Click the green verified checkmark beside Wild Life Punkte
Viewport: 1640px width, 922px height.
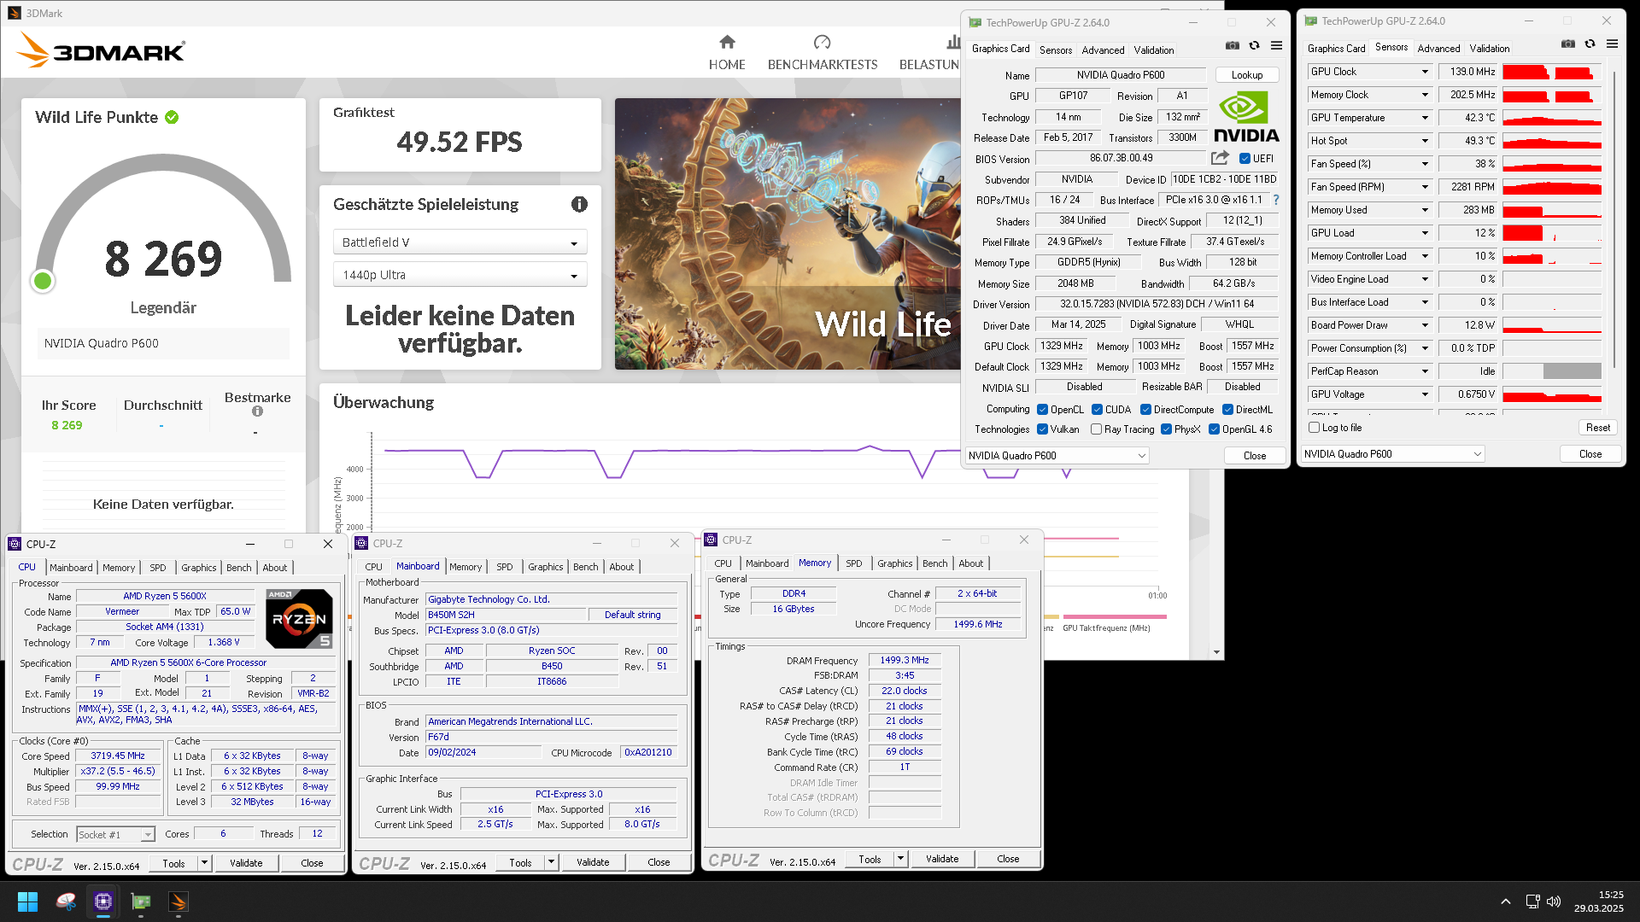click(x=172, y=117)
